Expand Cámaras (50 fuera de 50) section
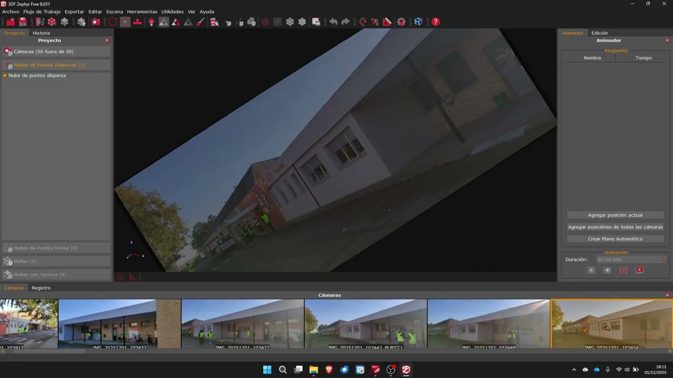The height and width of the screenshot is (378, 673). [56, 51]
